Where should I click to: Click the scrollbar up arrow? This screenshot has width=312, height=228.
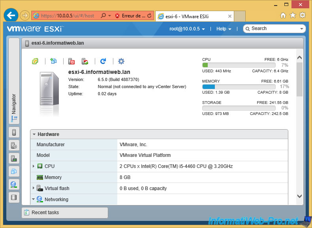click(299, 58)
